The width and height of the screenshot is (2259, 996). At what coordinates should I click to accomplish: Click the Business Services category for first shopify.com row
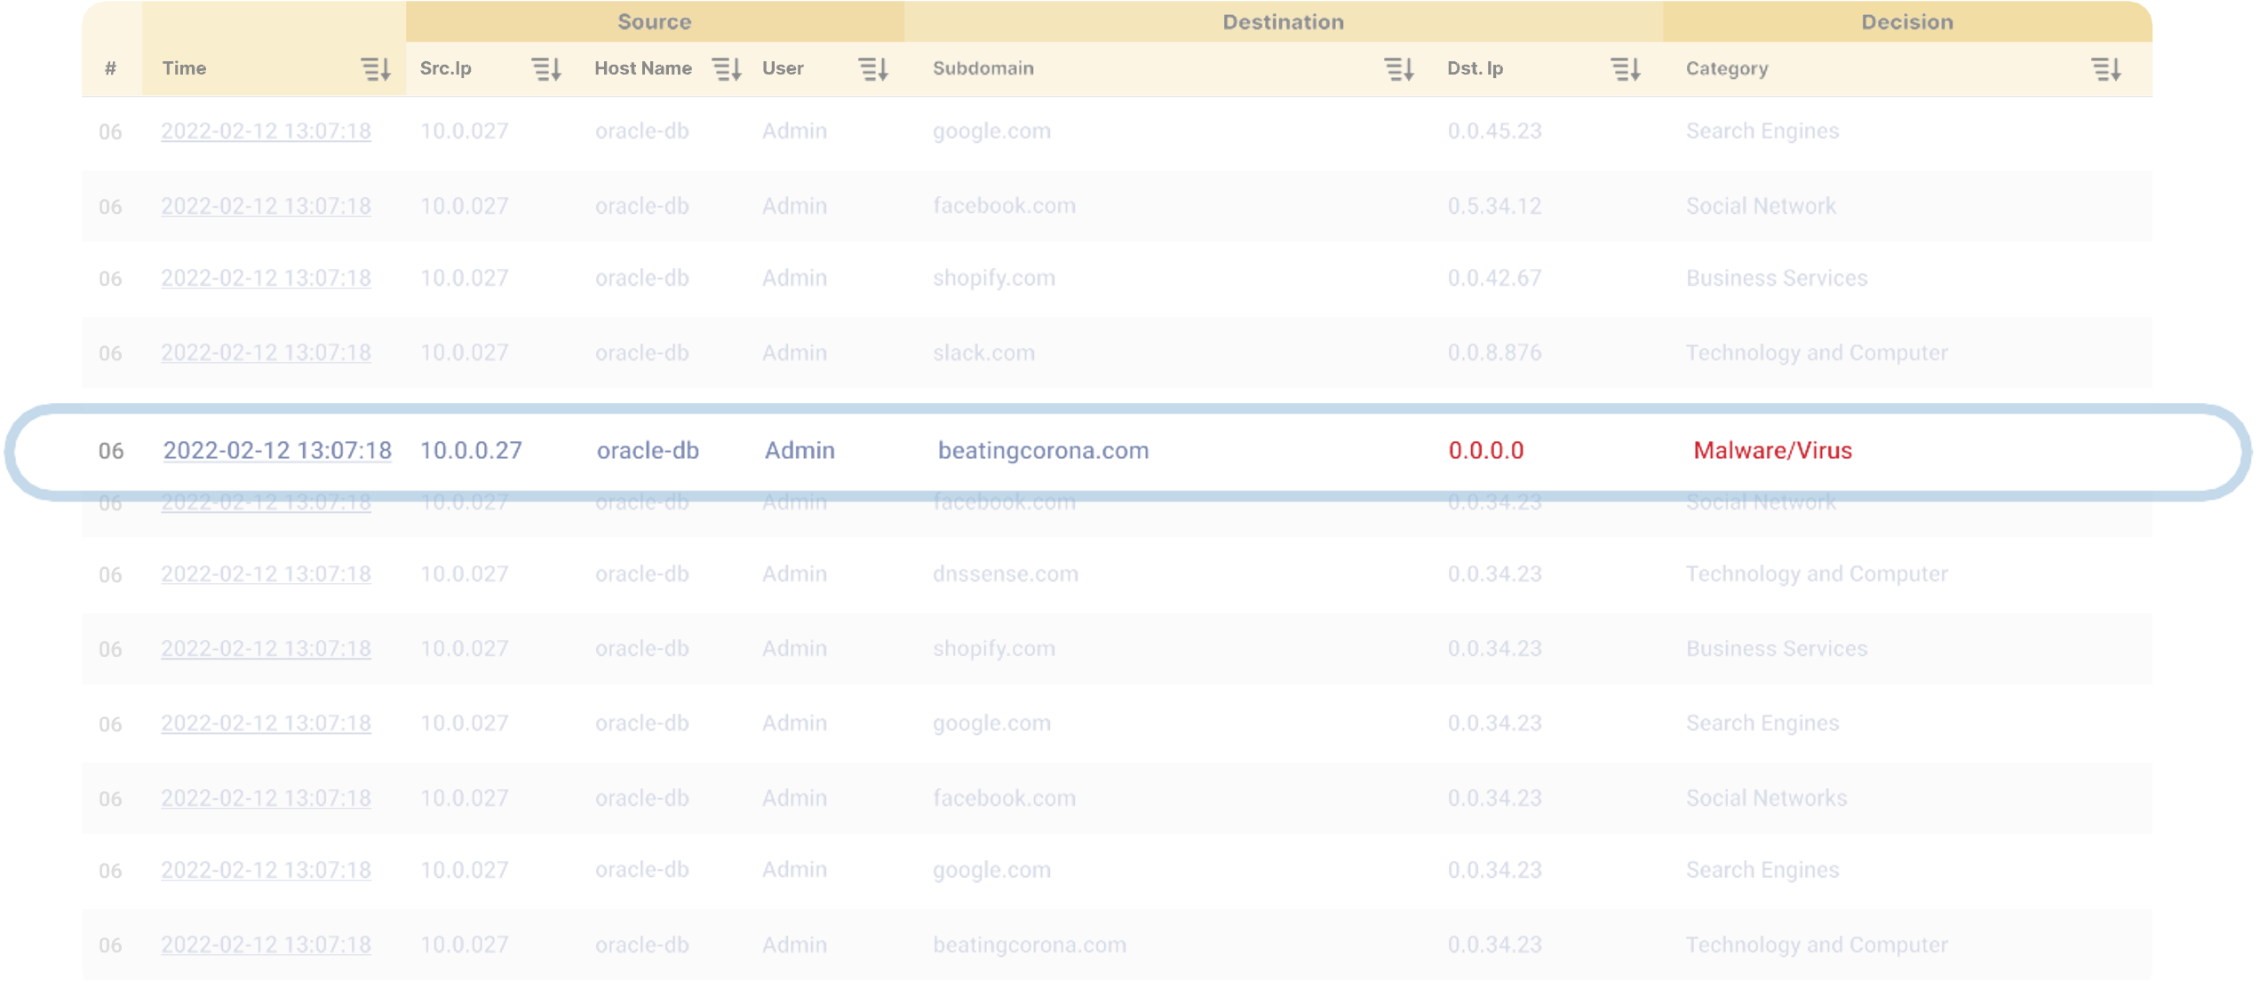click(1777, 278)
